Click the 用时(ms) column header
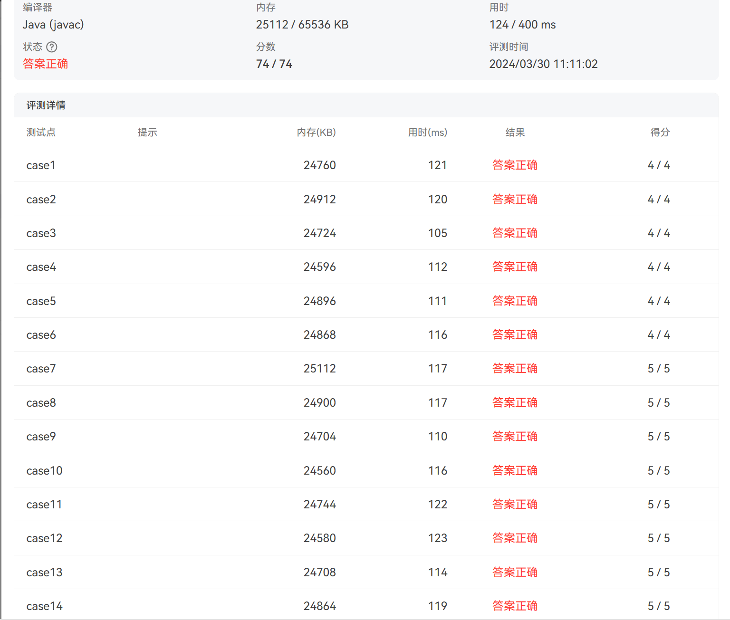The width and height of the screenshot is (730, 620). pyautogui.click(x=427, y=132)
